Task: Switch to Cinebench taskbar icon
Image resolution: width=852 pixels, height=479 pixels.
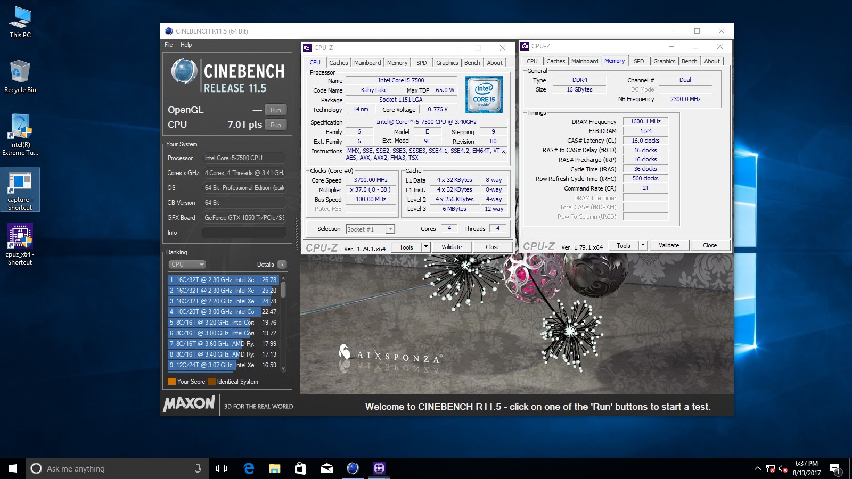Action: (353, 468)
